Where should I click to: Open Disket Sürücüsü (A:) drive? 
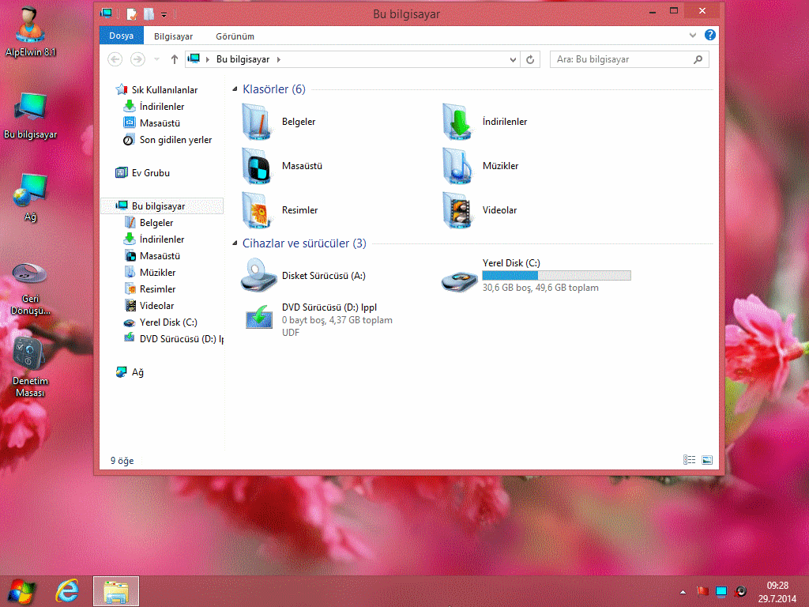point(258,276)
